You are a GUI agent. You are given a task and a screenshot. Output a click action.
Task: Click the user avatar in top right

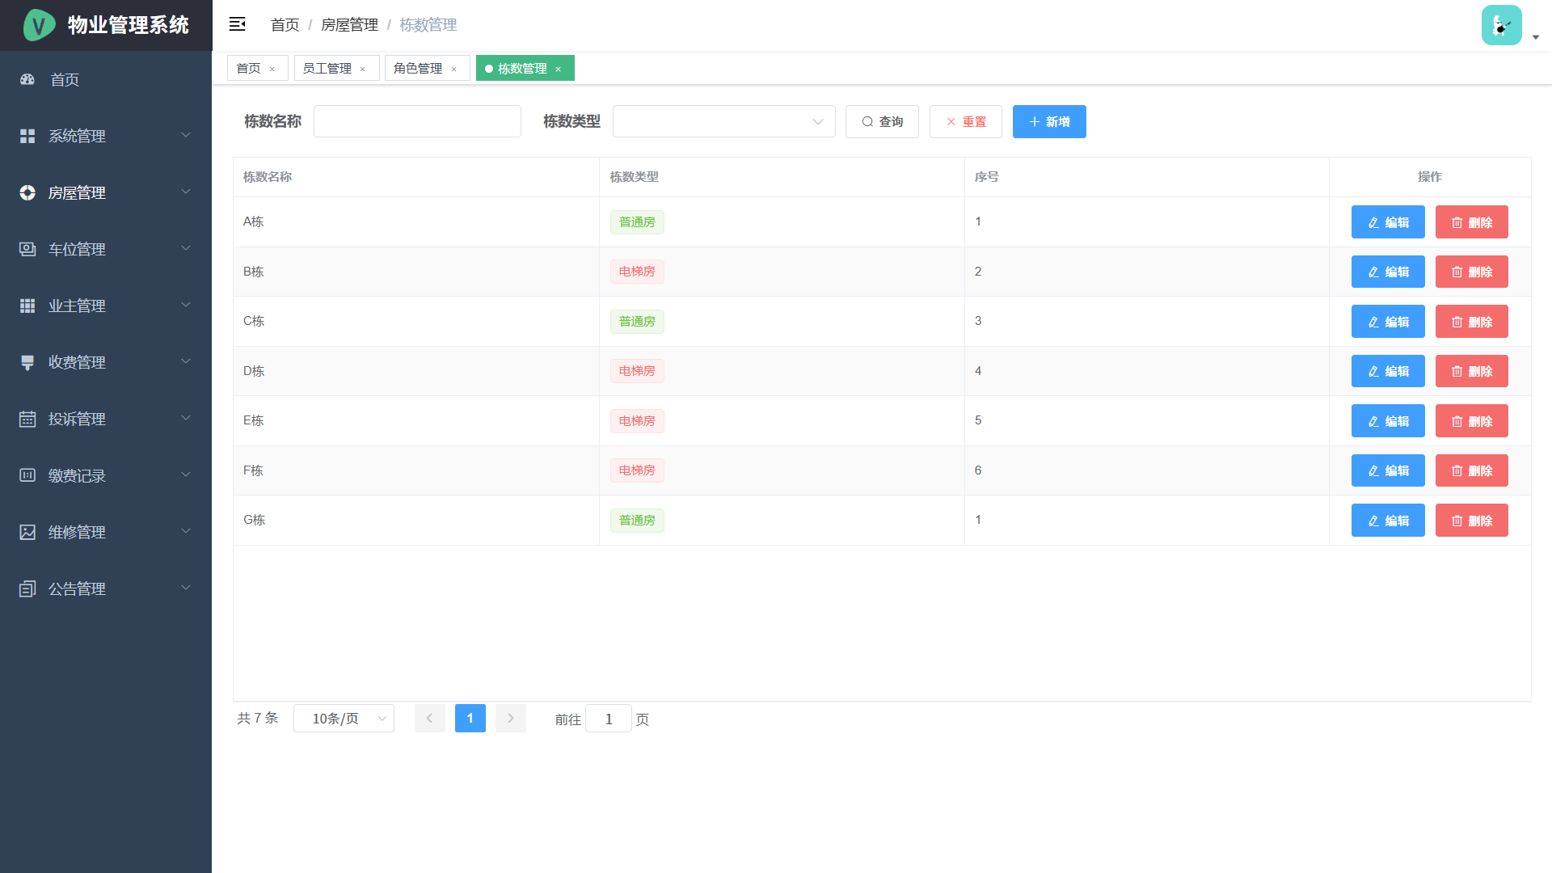tap(1501, 25)
